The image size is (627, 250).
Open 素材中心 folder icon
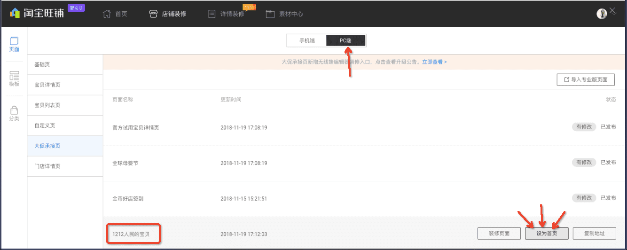(x=270, y=14)
